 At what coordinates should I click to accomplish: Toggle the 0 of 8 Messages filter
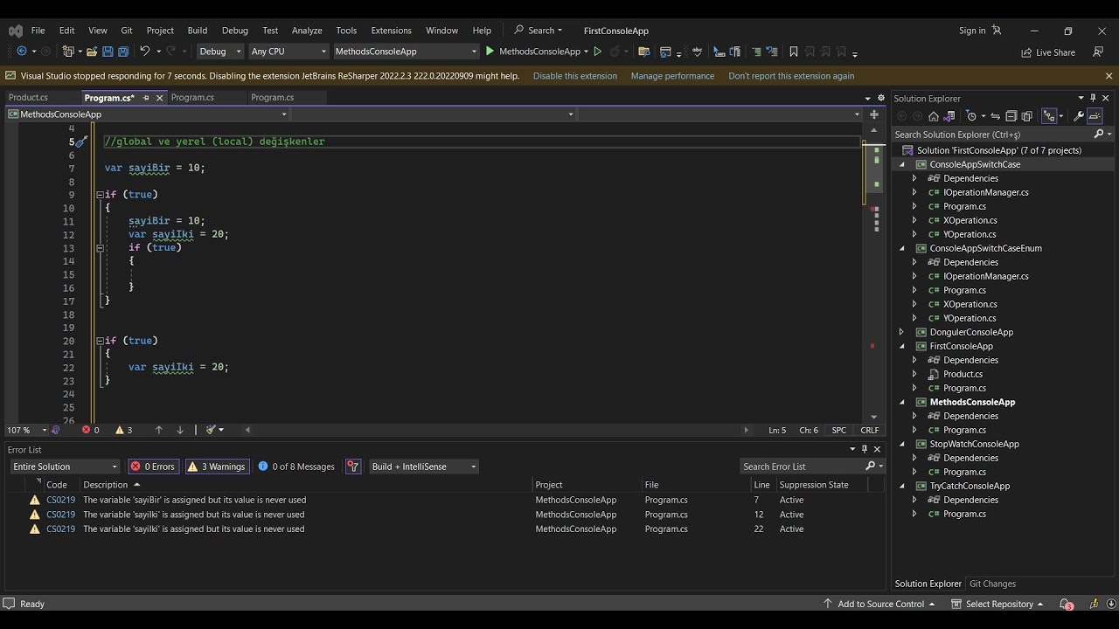297,467
